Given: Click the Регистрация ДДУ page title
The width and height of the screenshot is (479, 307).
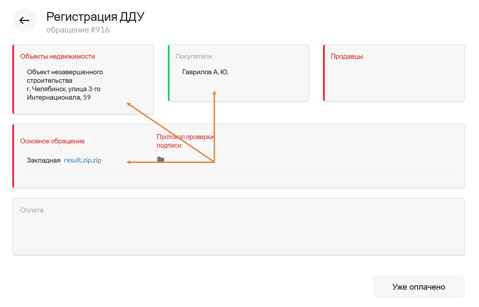Looking at the screenshot, I should 95,17.
